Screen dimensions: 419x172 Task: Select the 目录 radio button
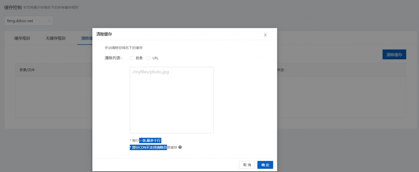(132, 58)
